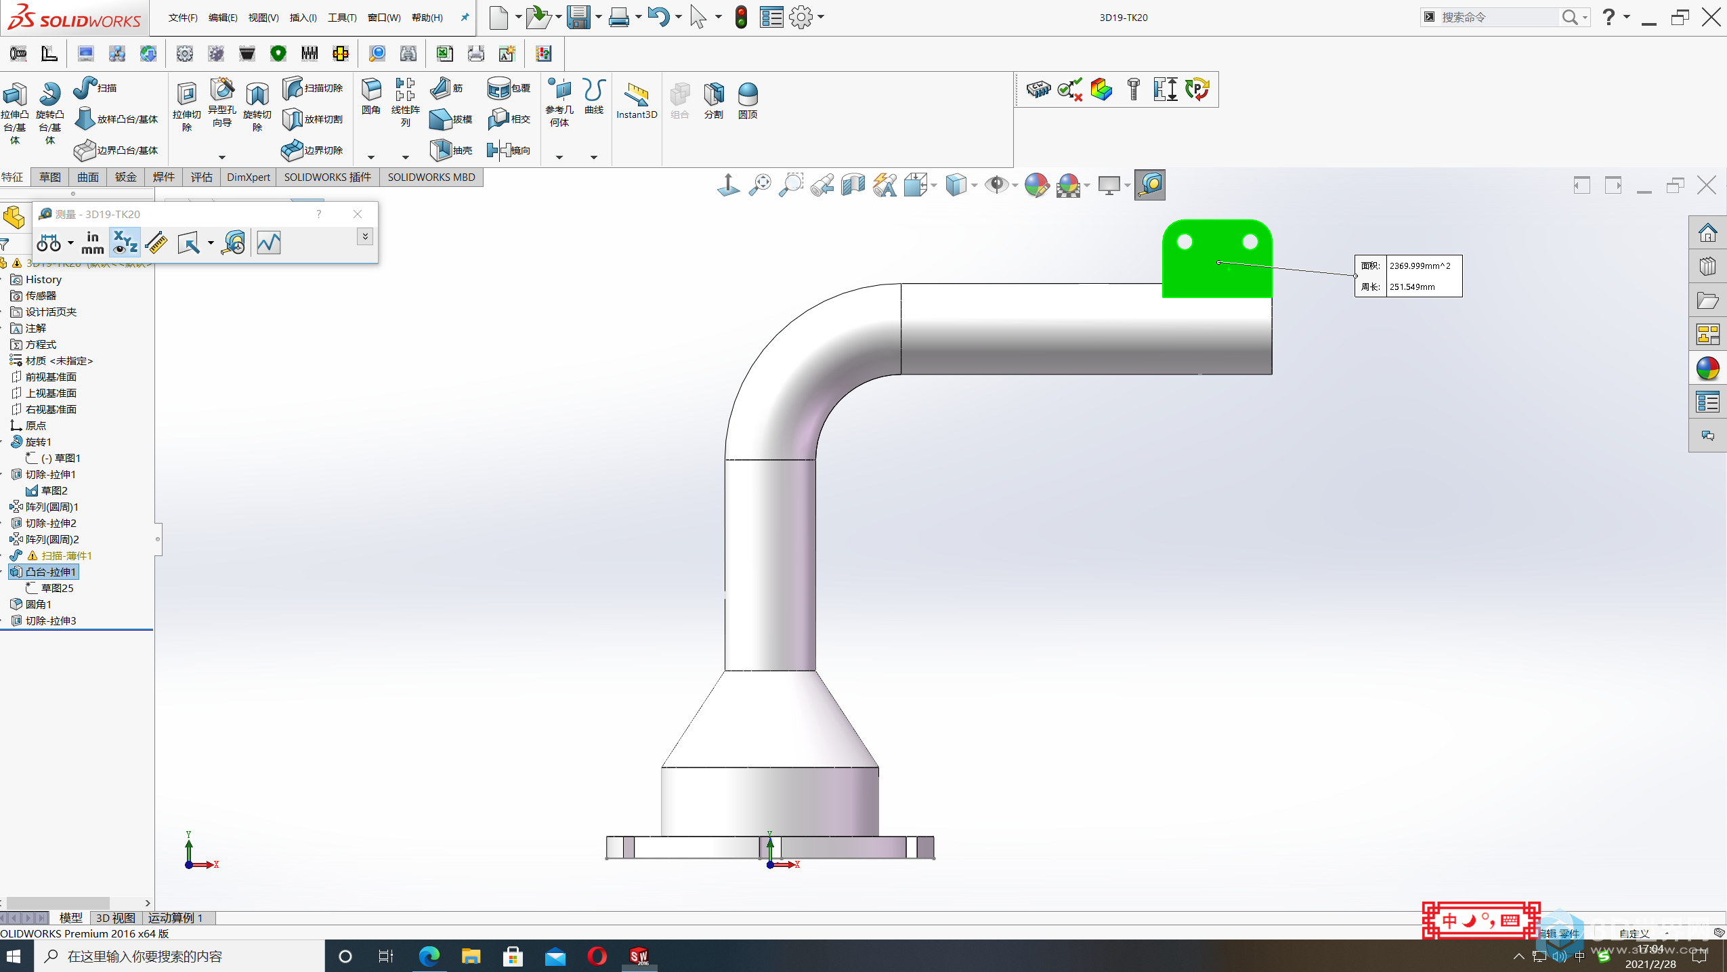
Task: Click the Swept Cut (扫描切除) tool
Action: tap(313, 88)
